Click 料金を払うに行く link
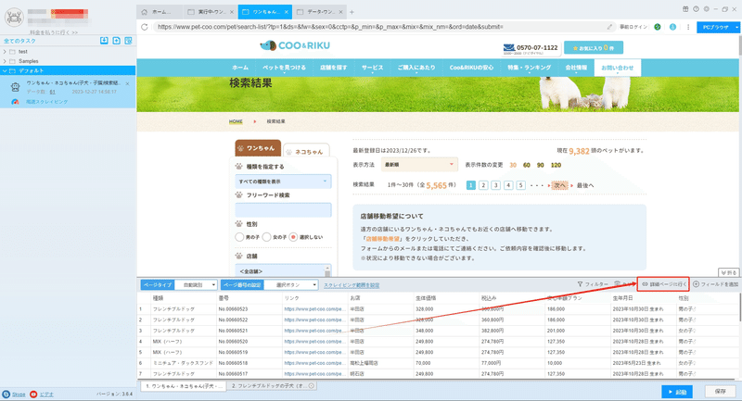The image size is (742, 401). 54,32
